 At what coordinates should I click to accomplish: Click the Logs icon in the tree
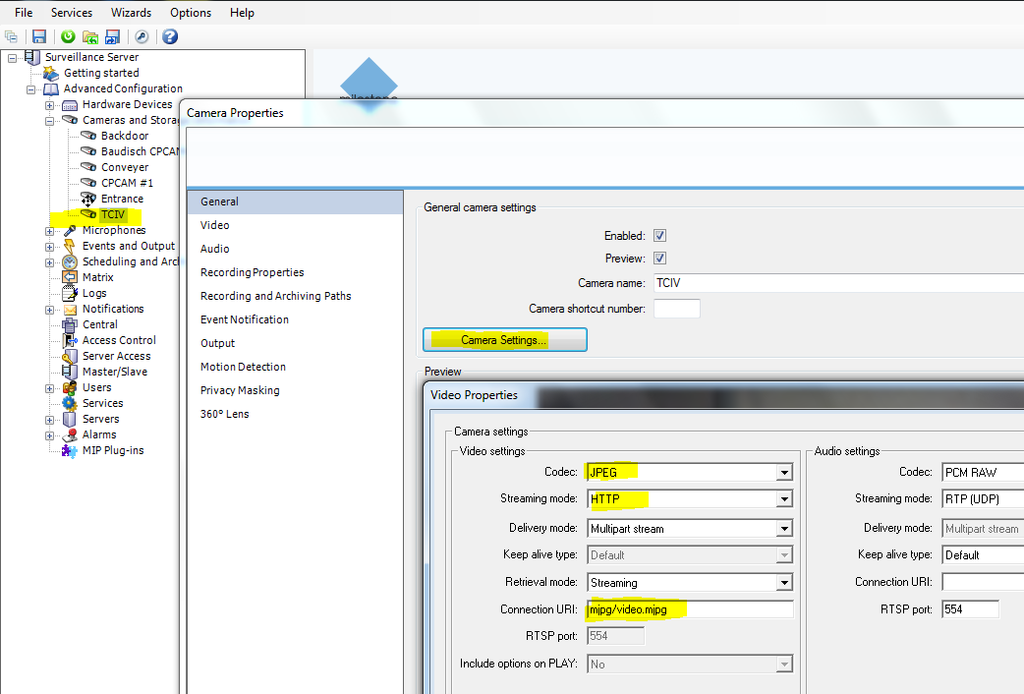click(x=70, y=293)
